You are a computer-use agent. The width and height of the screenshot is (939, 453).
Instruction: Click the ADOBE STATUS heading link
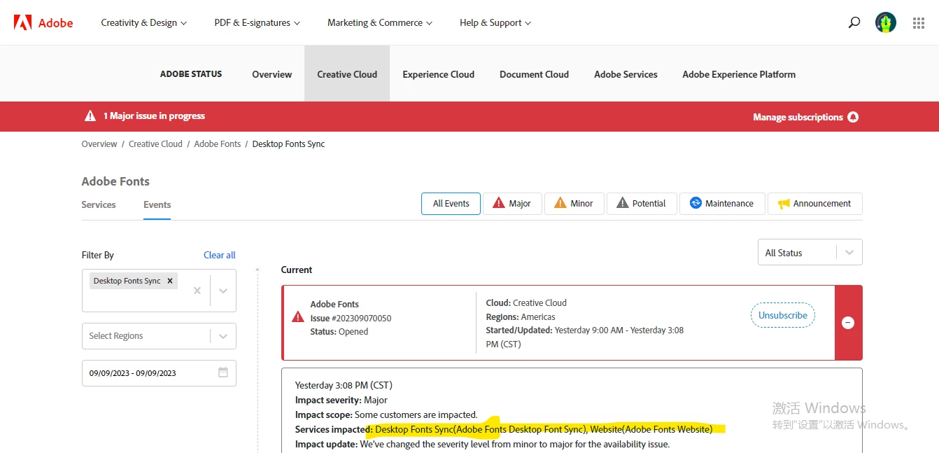tap(191, 74)
